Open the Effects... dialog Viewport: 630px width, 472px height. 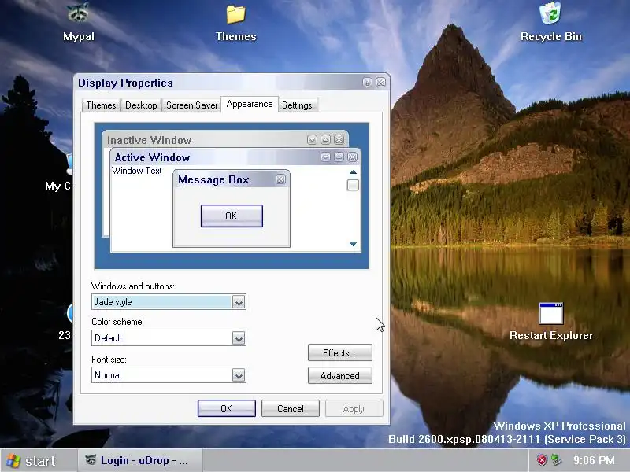tap(340, 352)
